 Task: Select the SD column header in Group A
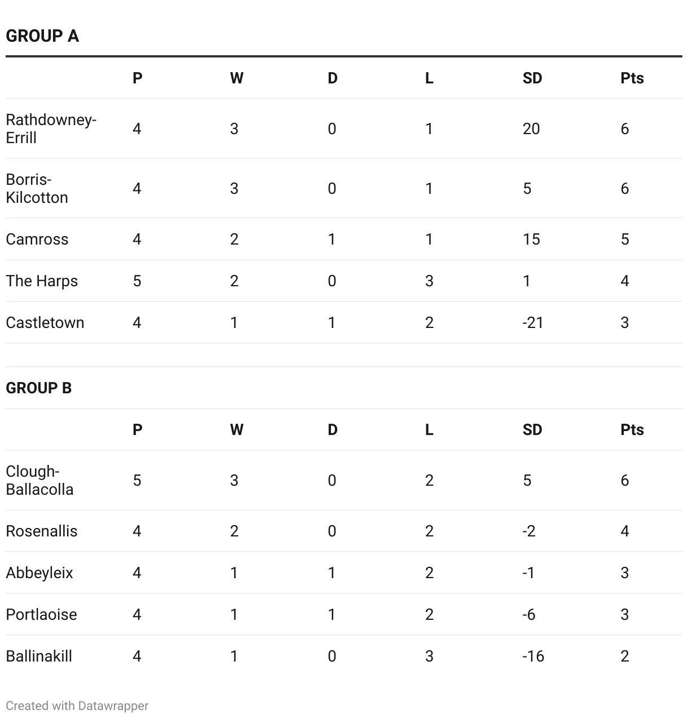coord(532,78)
